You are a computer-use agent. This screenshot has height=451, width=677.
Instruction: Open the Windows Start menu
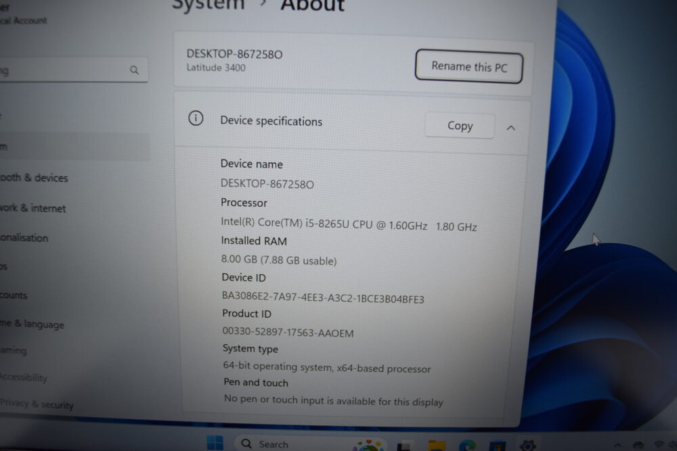pyautogui.click(x=215, y=443)
